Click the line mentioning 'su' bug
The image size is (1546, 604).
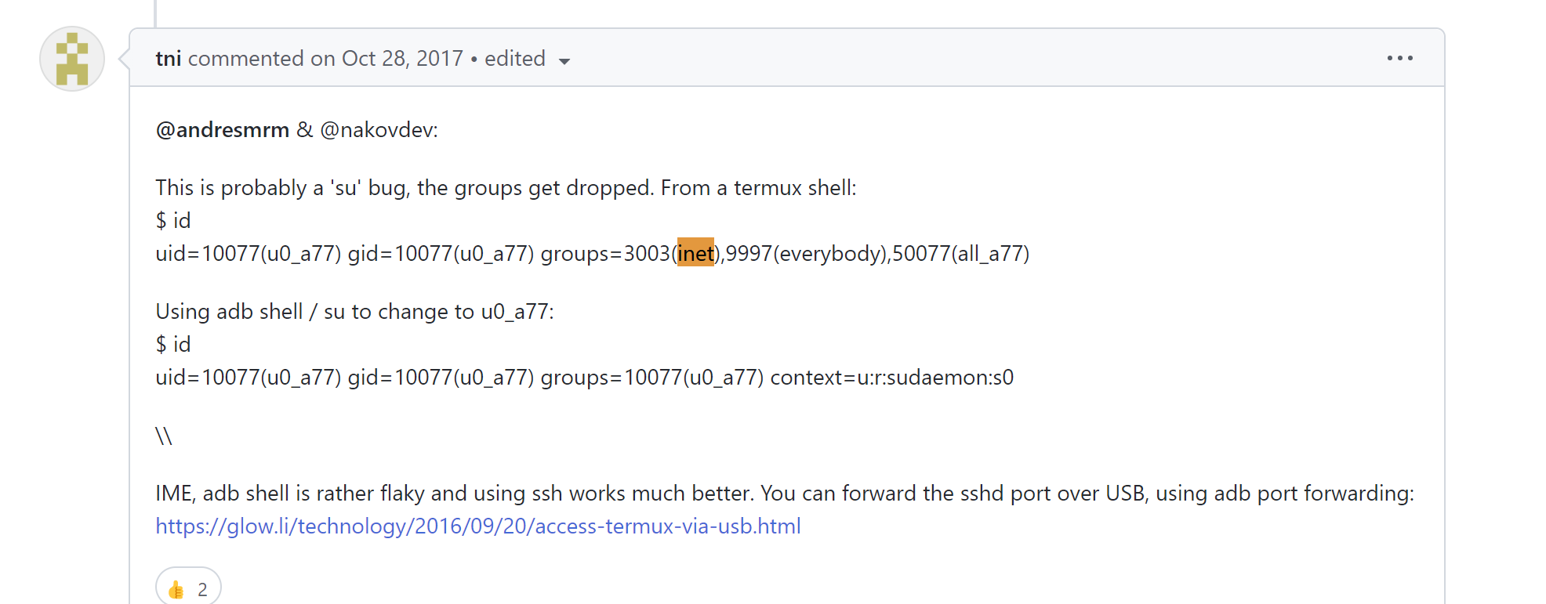[x=506, y=188]
